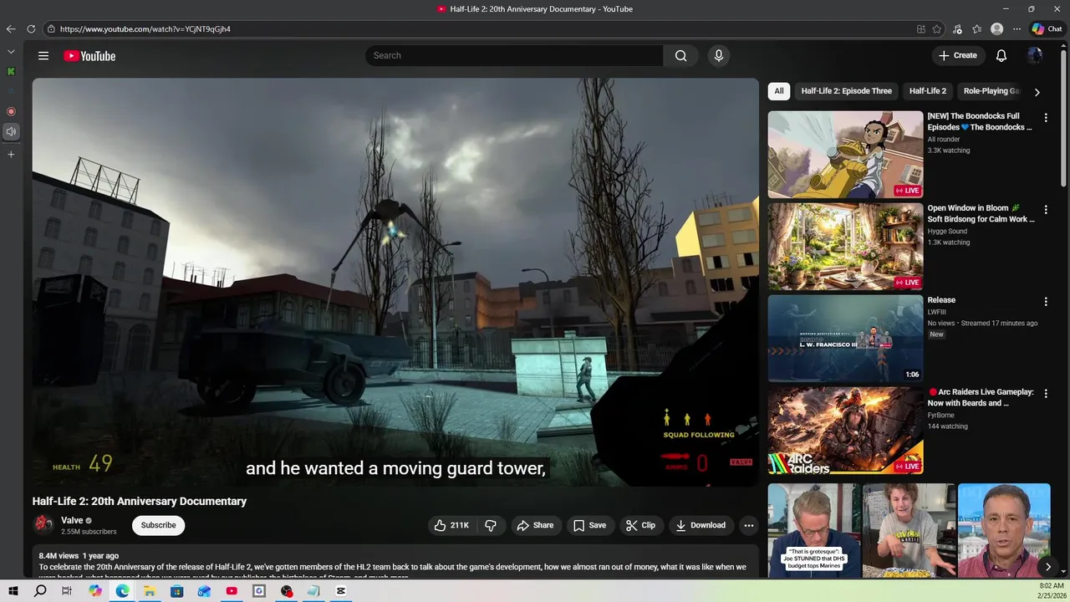Click the search magnifier button
Viewport: 1070px width, 602px height.
click(x=680, y=55)
